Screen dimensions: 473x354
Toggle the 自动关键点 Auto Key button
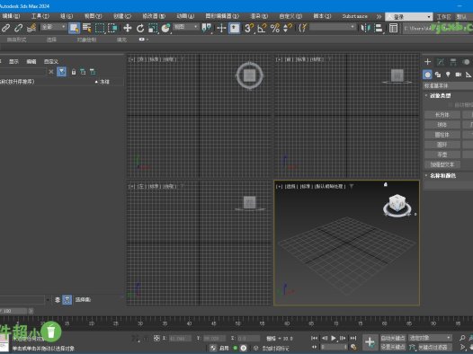393,338
